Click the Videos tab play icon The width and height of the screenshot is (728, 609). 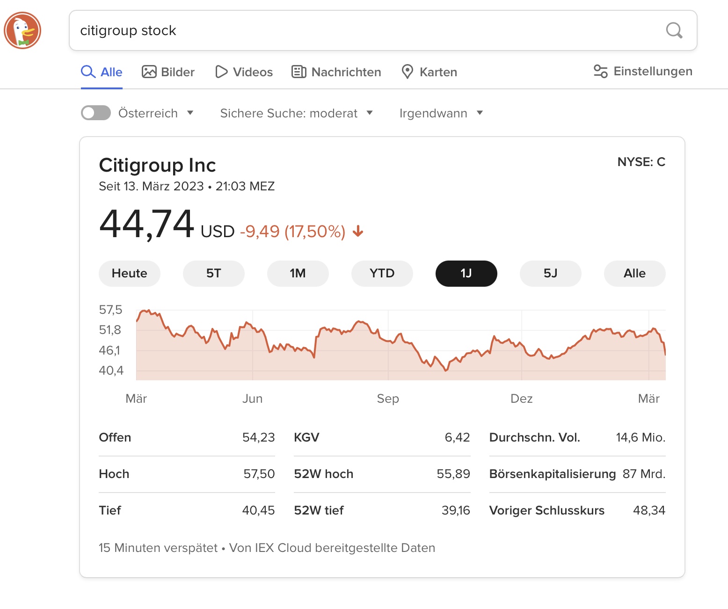[x=221, y=72]
